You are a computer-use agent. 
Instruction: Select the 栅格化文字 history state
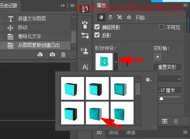click(35, 37)
